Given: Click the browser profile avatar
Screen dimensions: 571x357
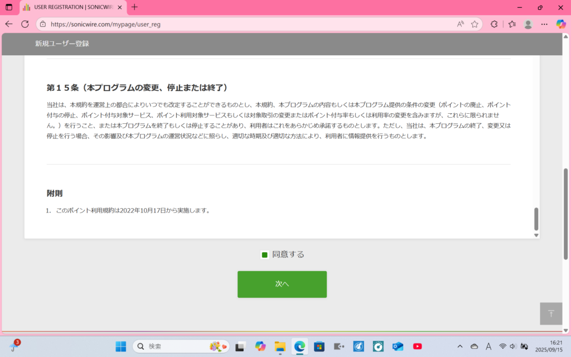Looking at the screenshot, I should (528, 24).
